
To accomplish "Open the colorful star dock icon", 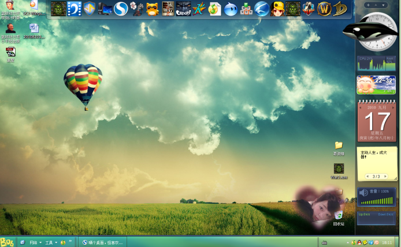I will click(199, 9).
